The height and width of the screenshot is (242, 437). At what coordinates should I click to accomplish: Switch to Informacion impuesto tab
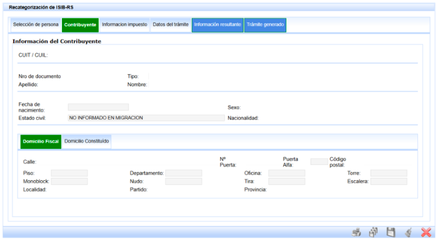coord(124,25)
